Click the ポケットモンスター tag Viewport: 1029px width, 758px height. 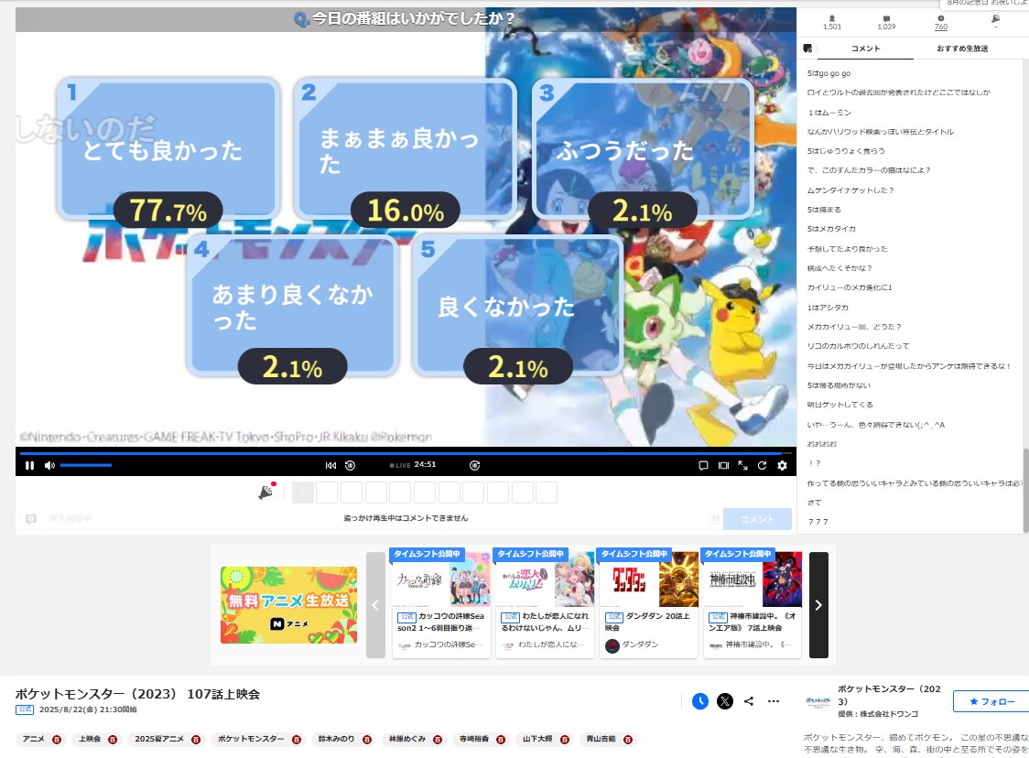coord(251,739)
